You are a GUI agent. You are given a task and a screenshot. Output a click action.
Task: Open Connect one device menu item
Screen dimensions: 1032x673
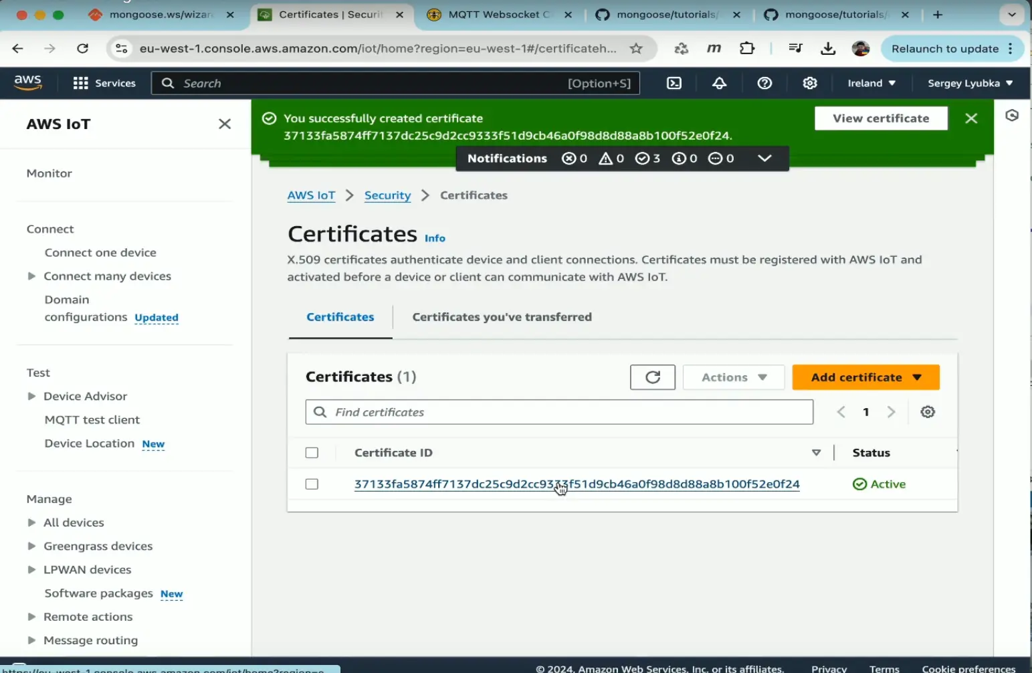[x=100, y=253]
